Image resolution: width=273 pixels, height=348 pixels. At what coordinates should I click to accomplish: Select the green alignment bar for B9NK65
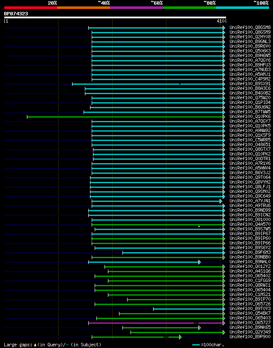point(161,328)
